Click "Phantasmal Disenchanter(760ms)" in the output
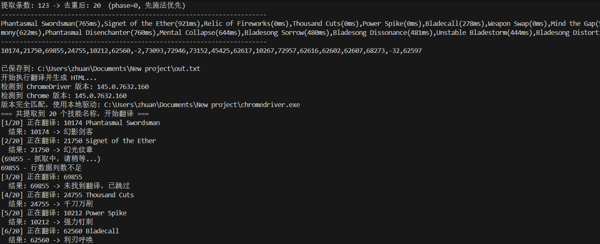 coord(100,33)
